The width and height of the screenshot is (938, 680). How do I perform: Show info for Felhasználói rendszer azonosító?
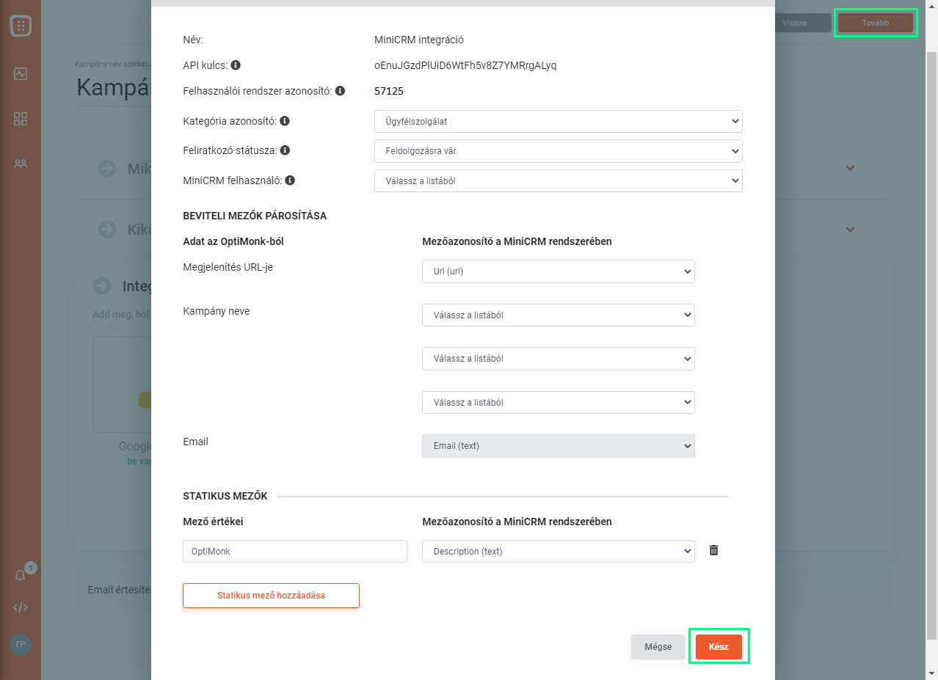click(340, 91)
